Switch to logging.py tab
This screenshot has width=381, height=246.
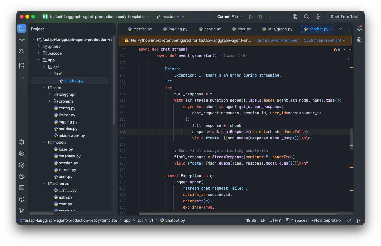[175, 29]
